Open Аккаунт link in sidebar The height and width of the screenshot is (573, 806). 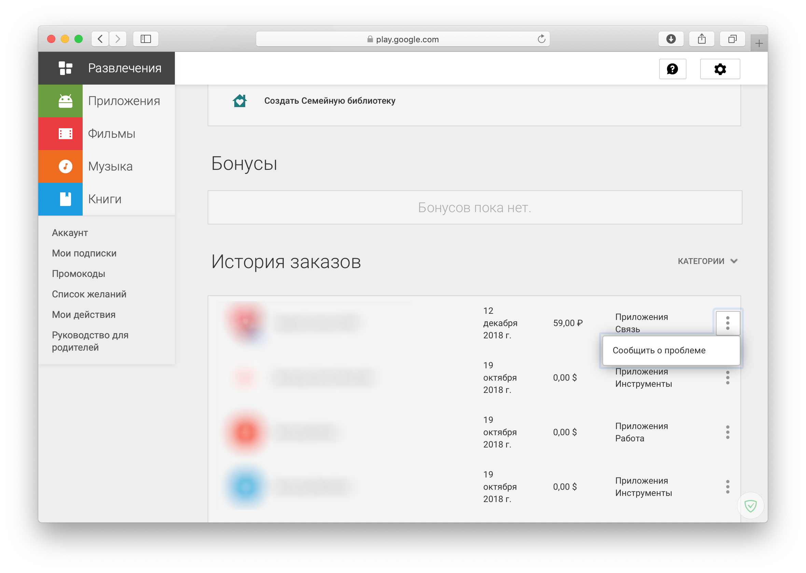(x=70, y=233)
